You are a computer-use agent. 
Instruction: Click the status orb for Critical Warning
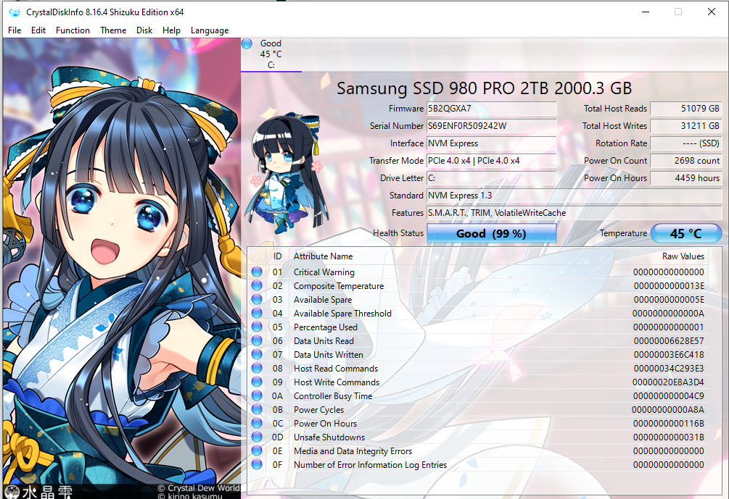[257, 272]
